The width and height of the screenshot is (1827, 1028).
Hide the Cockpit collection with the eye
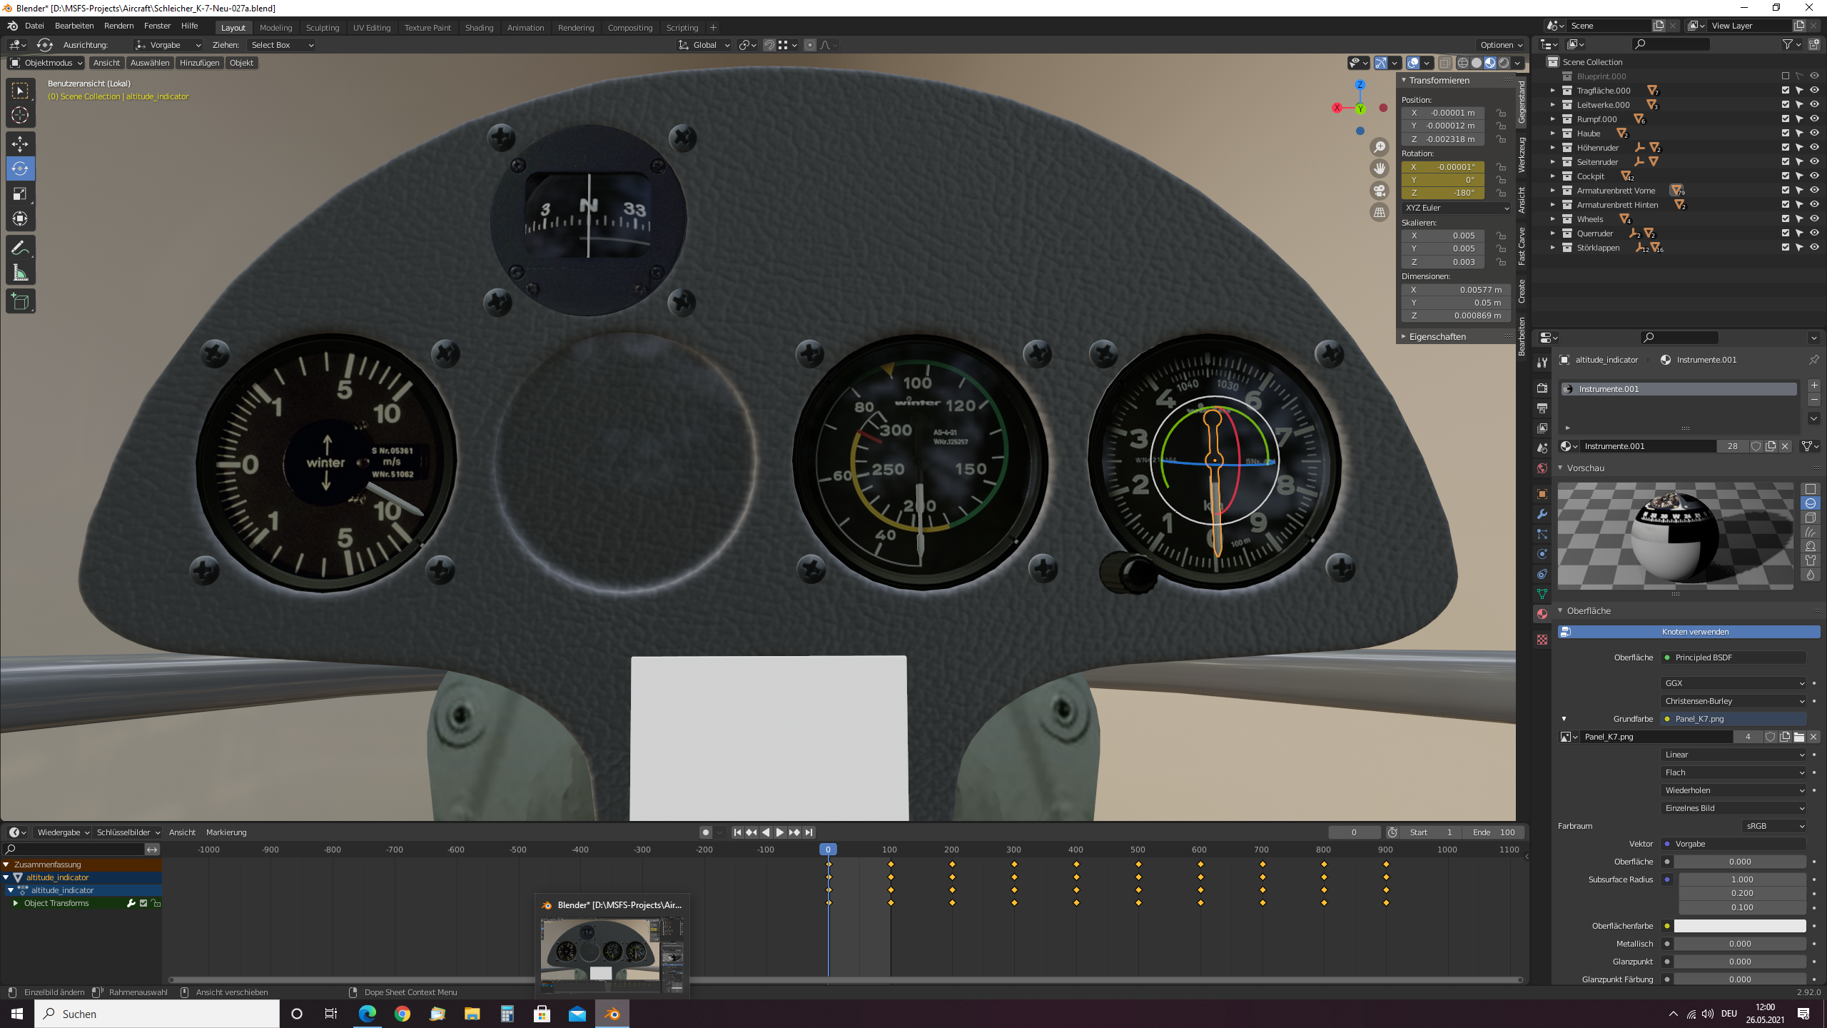[x=1814, y=176]
